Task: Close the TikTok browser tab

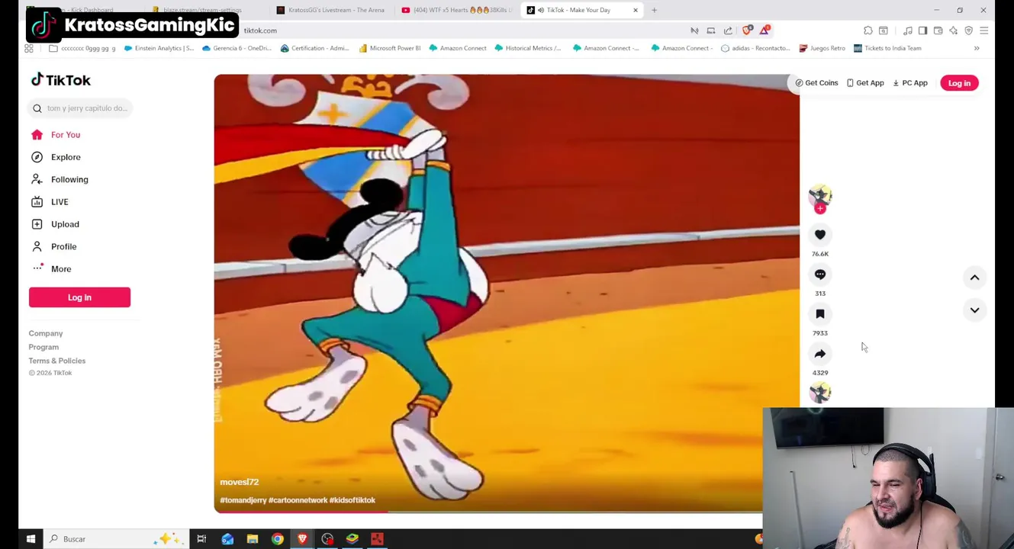Action: tap(635, 10)
